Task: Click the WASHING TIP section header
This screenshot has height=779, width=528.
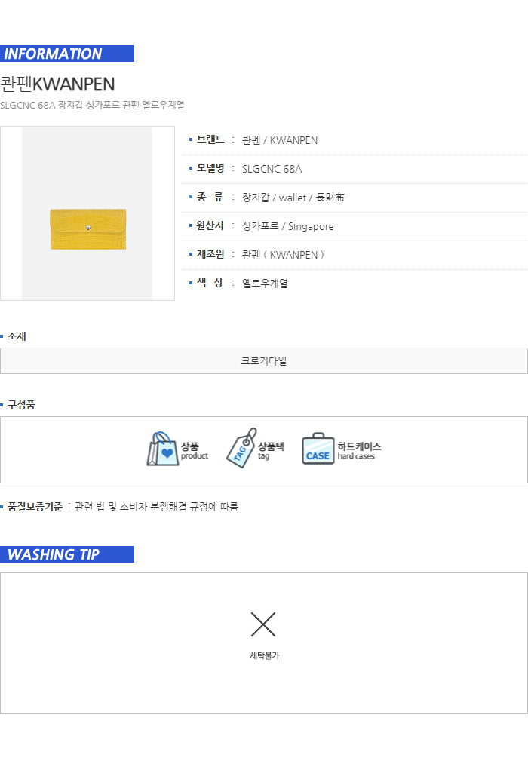Action: pyautogui.click(x=67, y=554)
